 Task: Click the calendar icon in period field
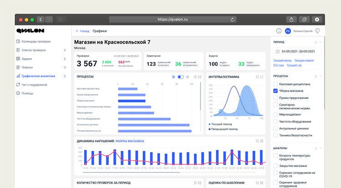coord(277,52)
